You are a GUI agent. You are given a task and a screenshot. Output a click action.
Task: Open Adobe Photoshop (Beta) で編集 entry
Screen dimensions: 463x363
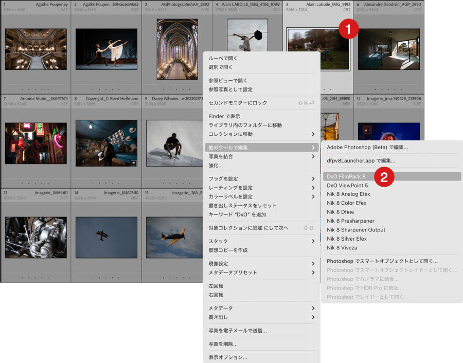tap(367, 148)
